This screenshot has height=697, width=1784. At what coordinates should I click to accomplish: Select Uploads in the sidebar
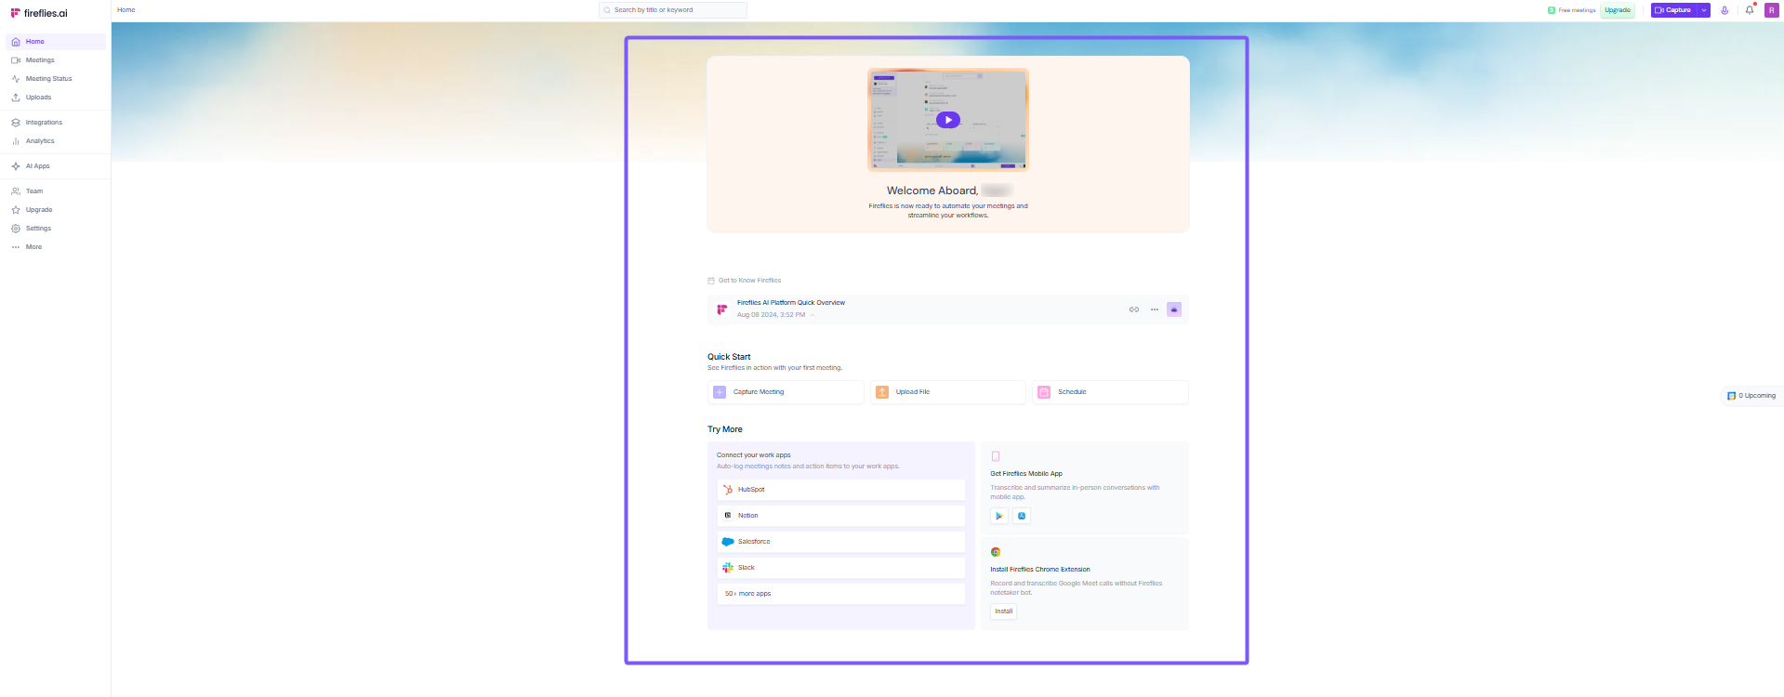(56, 98)
